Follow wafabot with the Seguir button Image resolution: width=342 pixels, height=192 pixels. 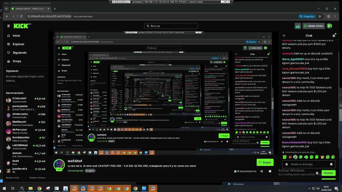pos(265,162)
